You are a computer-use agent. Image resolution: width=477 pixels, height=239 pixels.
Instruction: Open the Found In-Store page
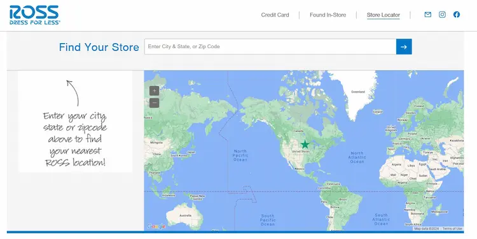click(x=328, y=15)
